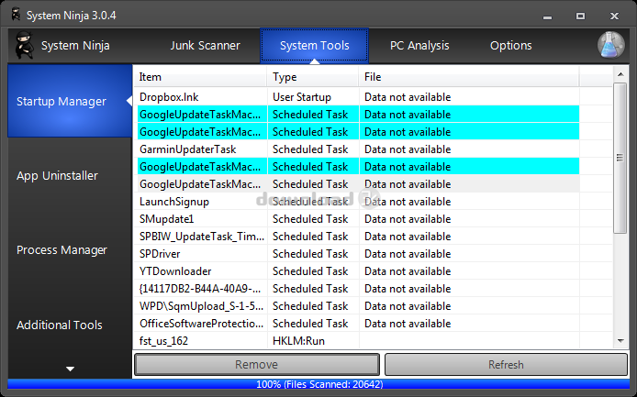The image size is (637, 397).
Task: Click the User Startup type cell
Action: click(302, 97)
